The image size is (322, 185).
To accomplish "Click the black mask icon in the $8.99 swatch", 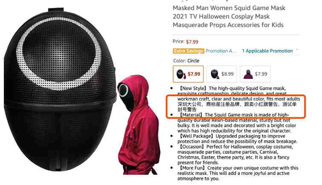I will pos(215,74).
